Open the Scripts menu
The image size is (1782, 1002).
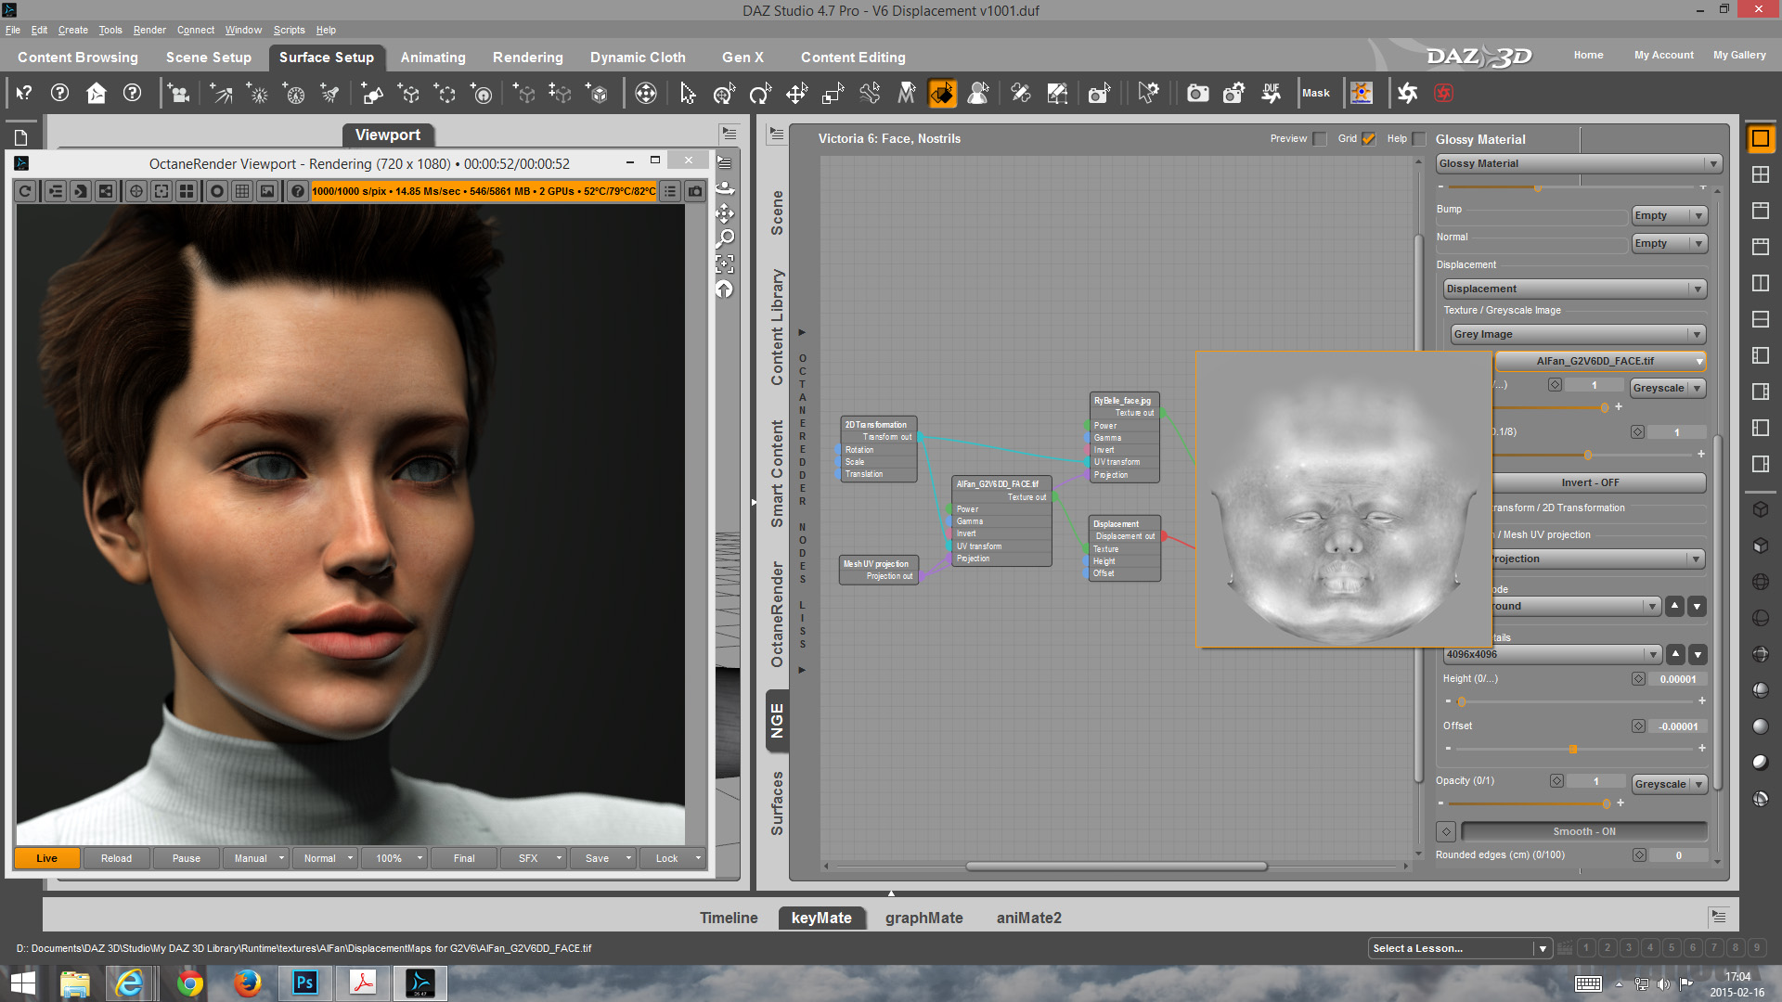(289, 30)
